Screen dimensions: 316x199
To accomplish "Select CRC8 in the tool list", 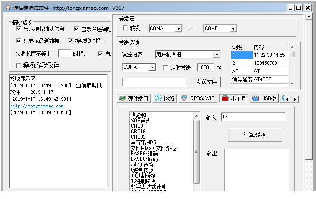I will tap(137, 126).
